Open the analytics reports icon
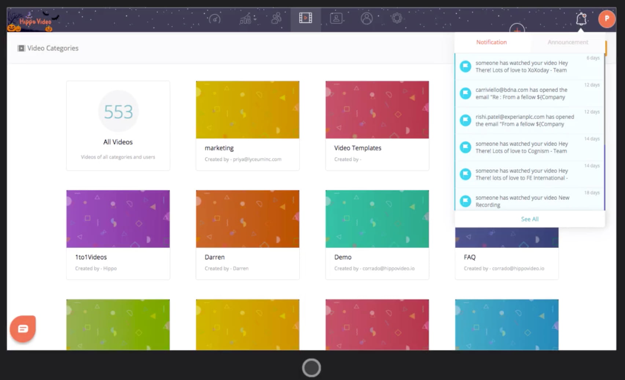This screenshot has height=380, width=625. tap(245, 19)
